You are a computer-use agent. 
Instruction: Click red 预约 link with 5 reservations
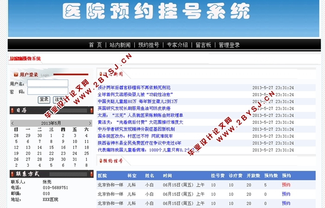coord(286,185)
